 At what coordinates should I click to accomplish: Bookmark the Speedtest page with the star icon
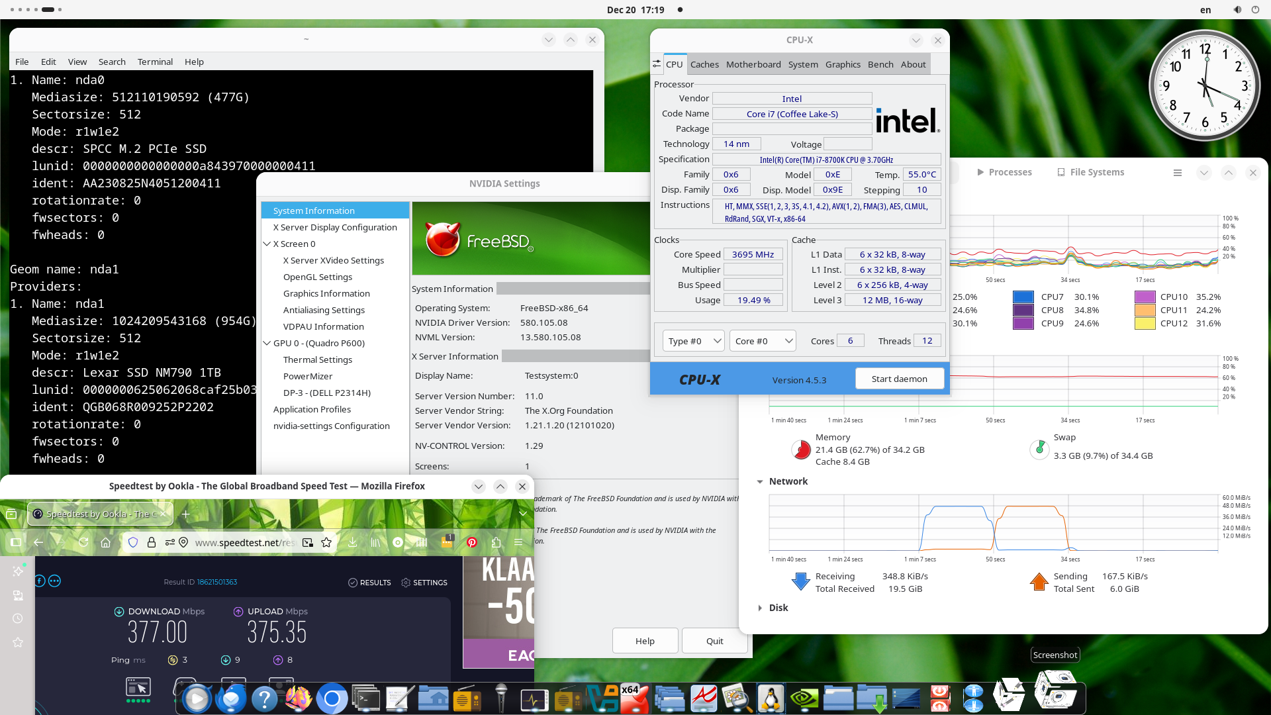326,543
